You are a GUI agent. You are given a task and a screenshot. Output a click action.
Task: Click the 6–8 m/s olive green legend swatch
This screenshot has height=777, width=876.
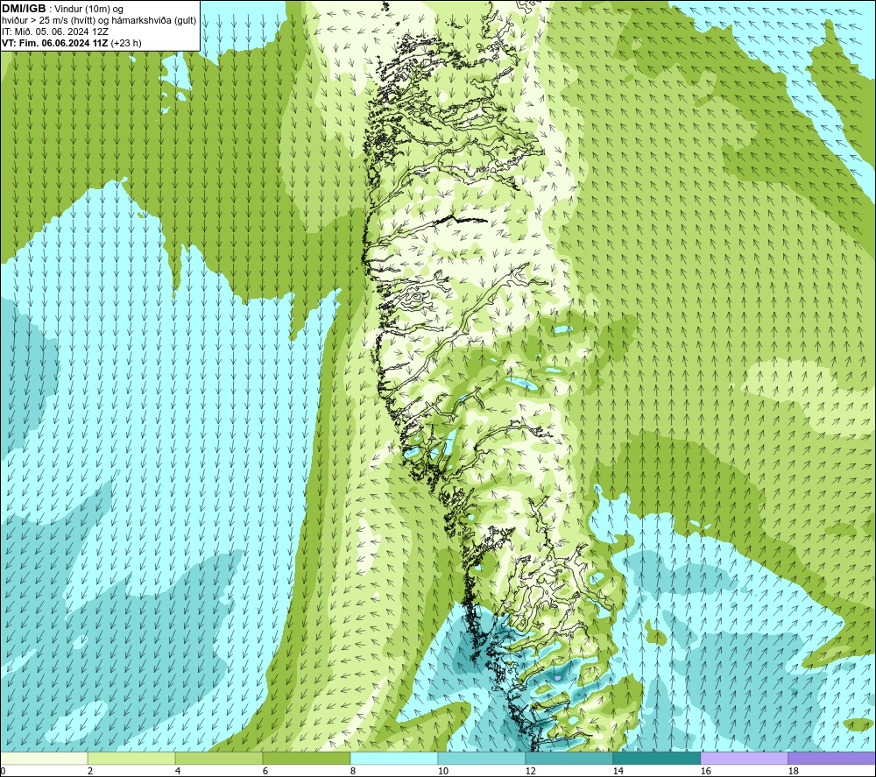tap(306, 758)
